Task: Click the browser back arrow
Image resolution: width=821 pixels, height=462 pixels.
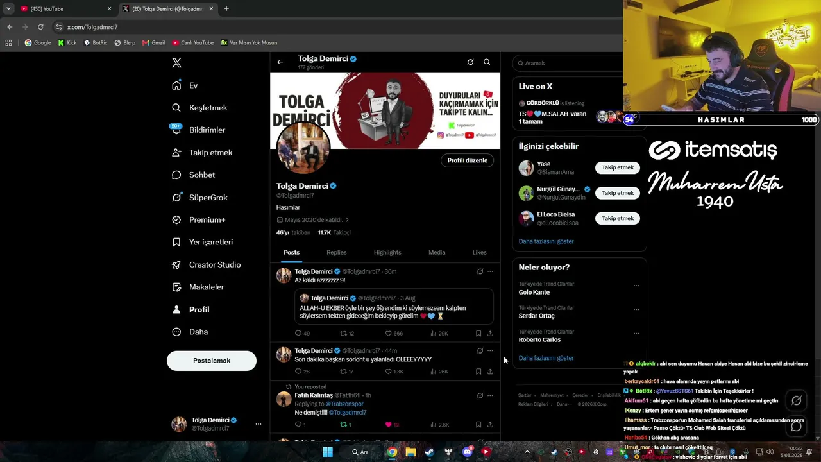Action: tap(10, 27)
